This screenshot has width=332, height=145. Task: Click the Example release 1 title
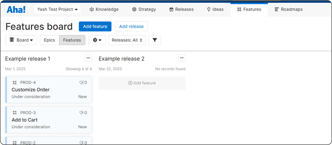28,59
